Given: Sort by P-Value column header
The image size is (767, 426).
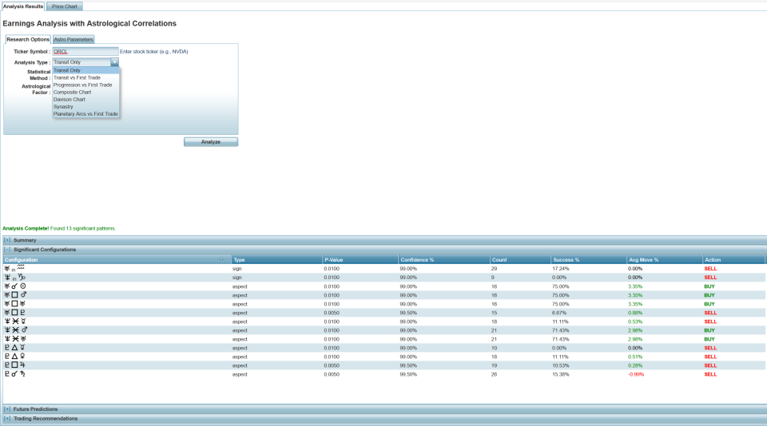Looking at the screenshot, I should pyautogui.click(x=360, y=260).
